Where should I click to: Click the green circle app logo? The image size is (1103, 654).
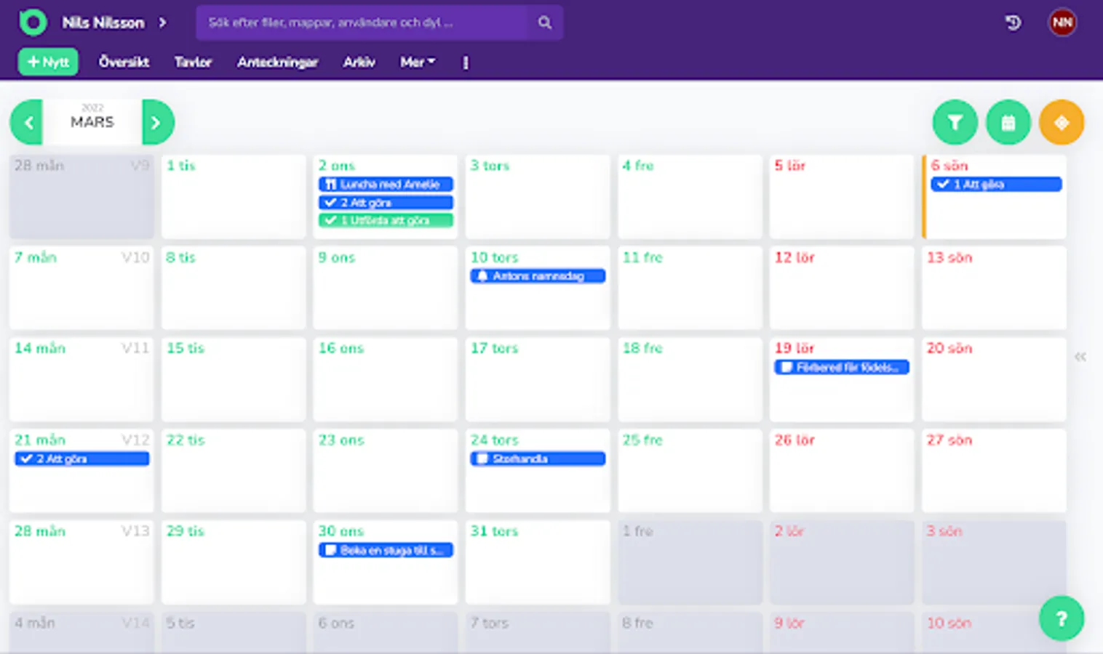33,23
